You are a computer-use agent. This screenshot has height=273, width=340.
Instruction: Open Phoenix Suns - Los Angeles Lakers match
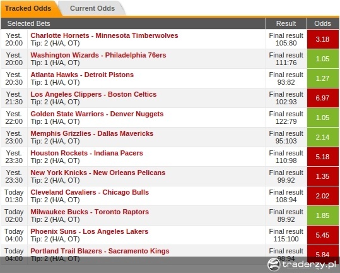point(90,231)
